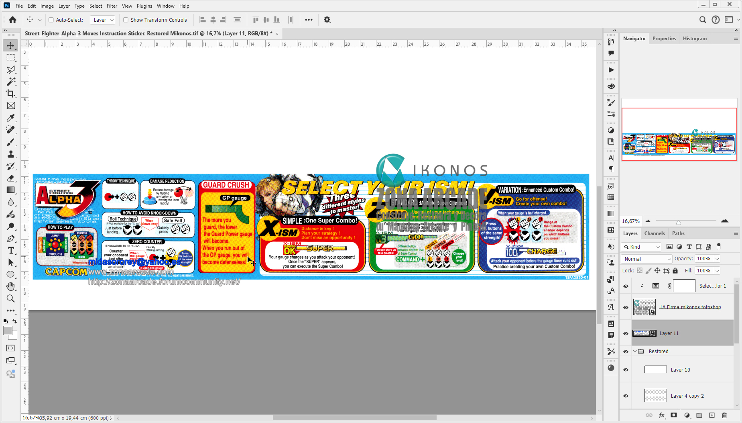Select the Zoom tool

coord(11,298)
